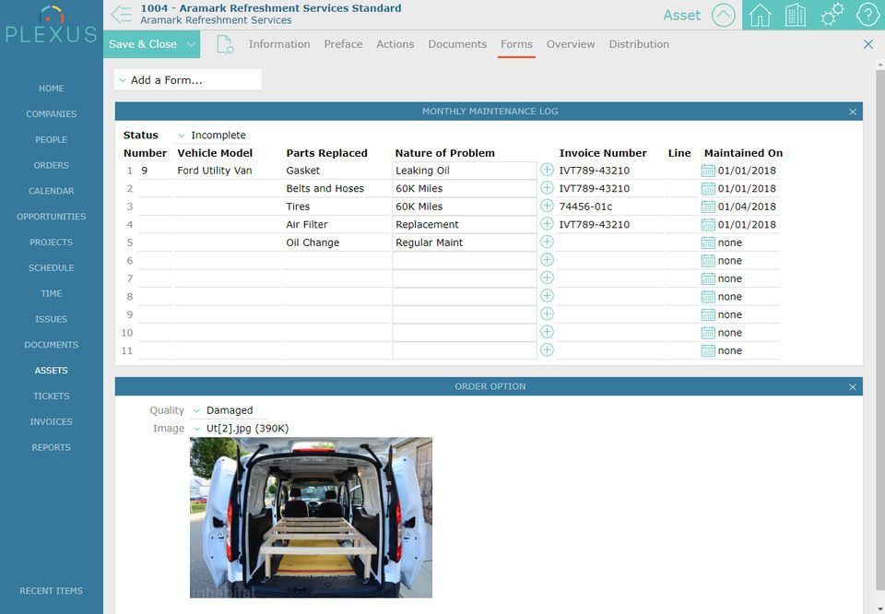Open calendar icon for Oil Change row
This screenshot has width=885, height=614.
pos(708,242)
